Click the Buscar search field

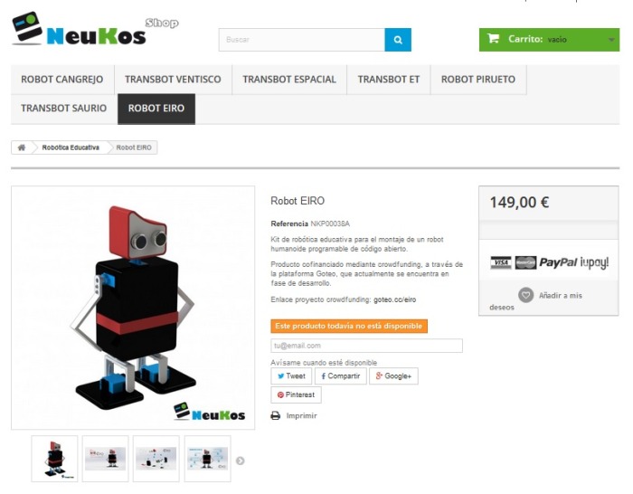click(301, 40)
